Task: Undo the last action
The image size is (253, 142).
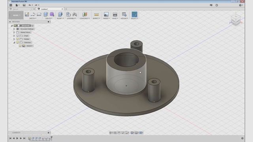Action: point(30,5)
